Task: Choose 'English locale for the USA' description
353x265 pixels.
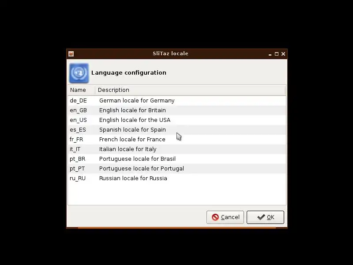Action: (x=135, y=120)
